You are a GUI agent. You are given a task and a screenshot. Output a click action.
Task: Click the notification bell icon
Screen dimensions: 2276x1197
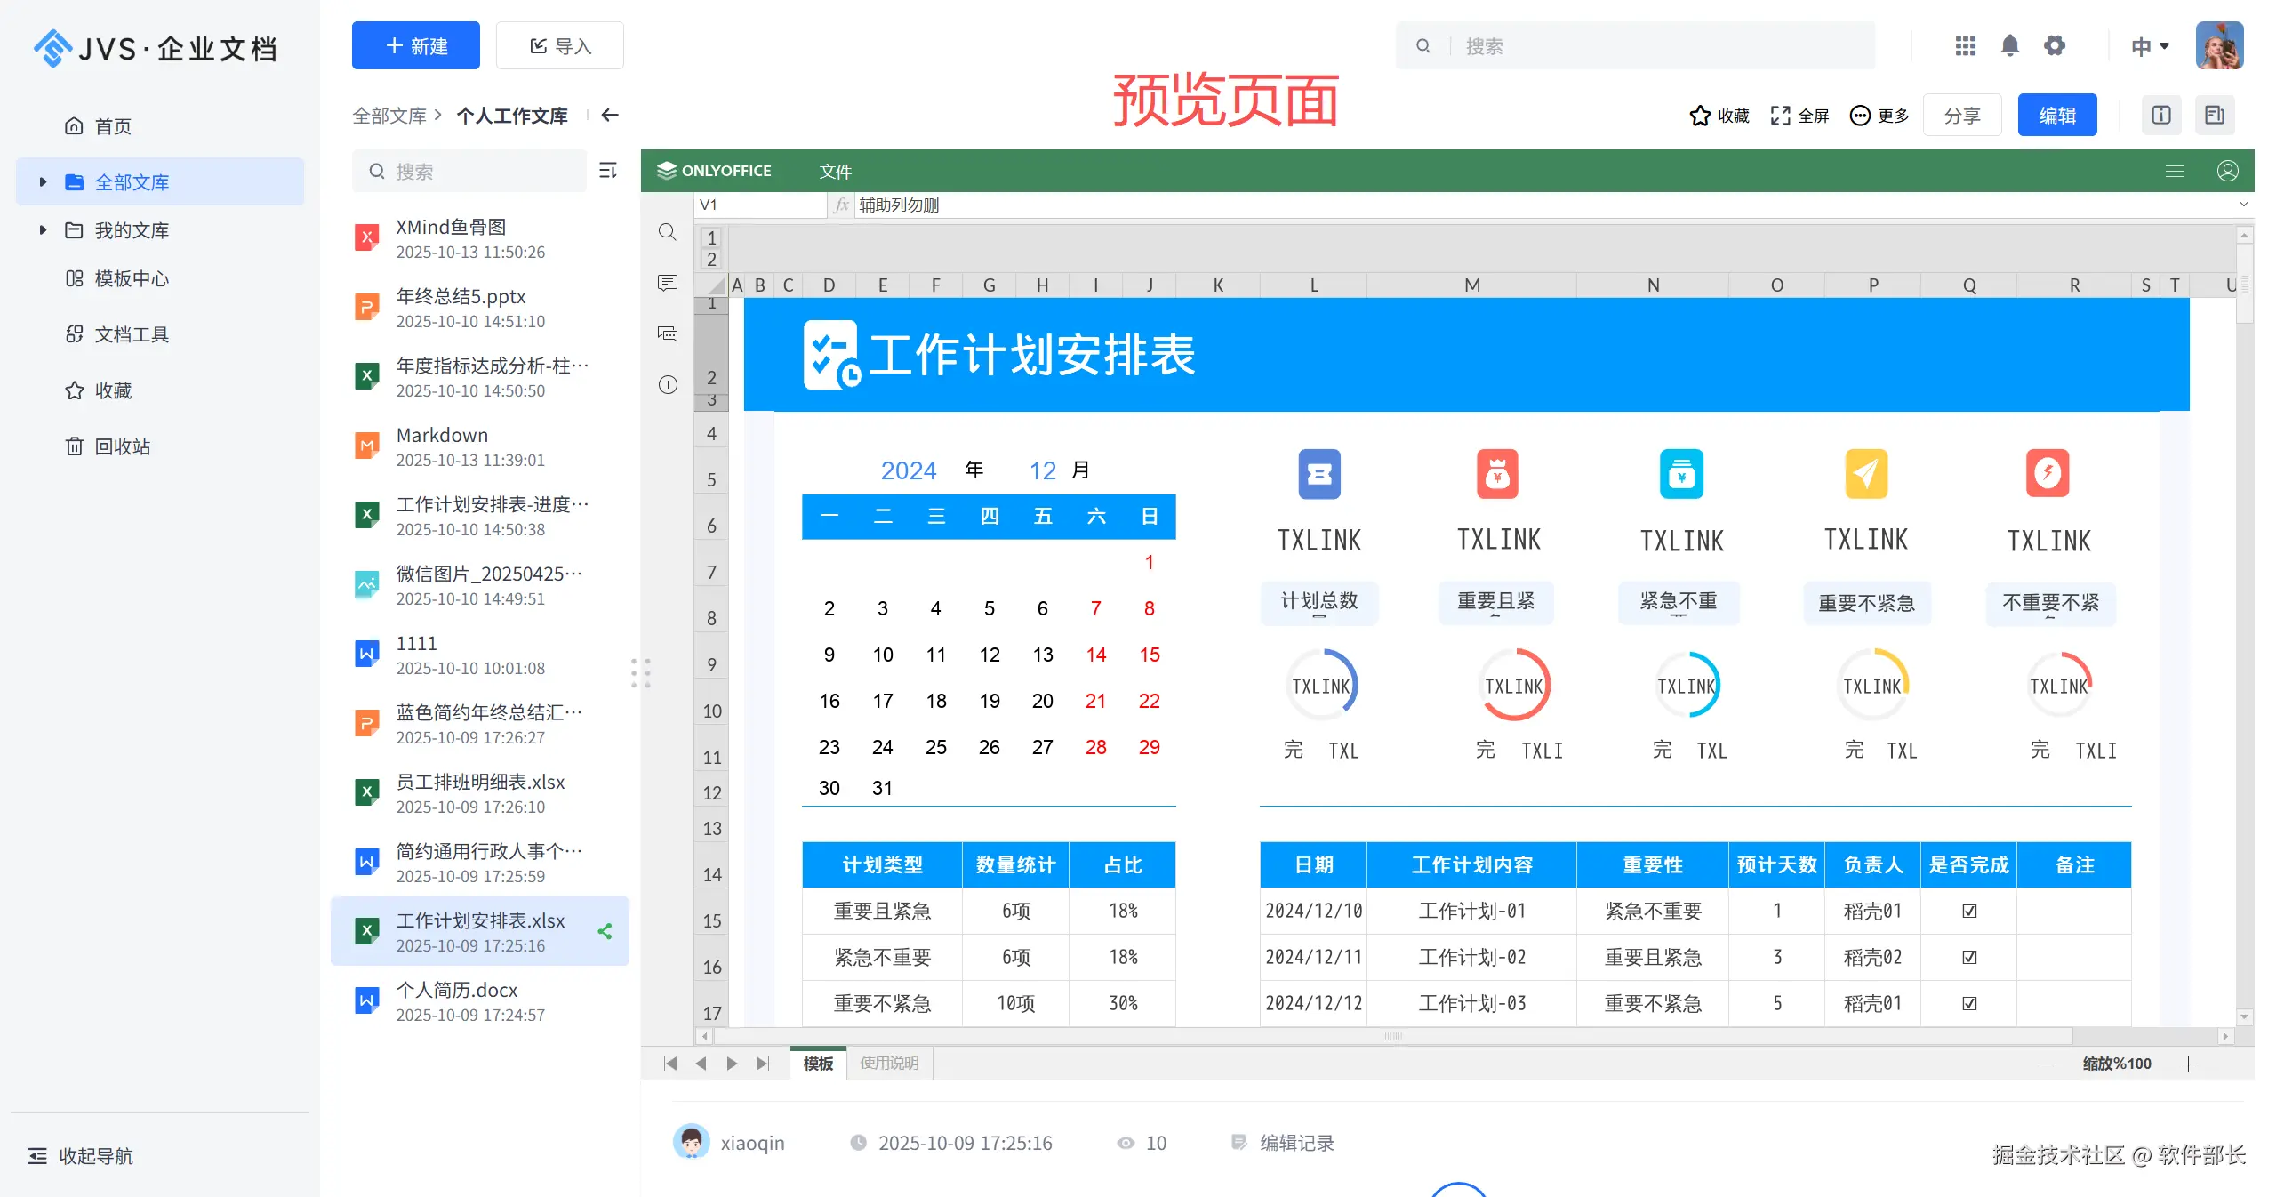tap(2009, 45)
